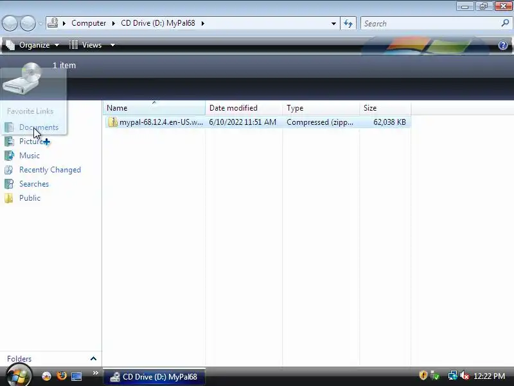Click the muted volume tray icon
This screenshot has width=514, height=386.
click(x=464, y=376)
